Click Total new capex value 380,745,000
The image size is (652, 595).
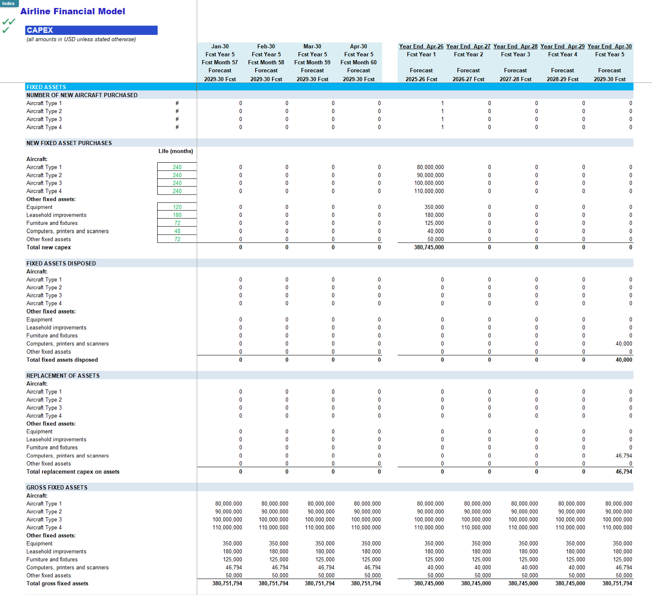429,247
